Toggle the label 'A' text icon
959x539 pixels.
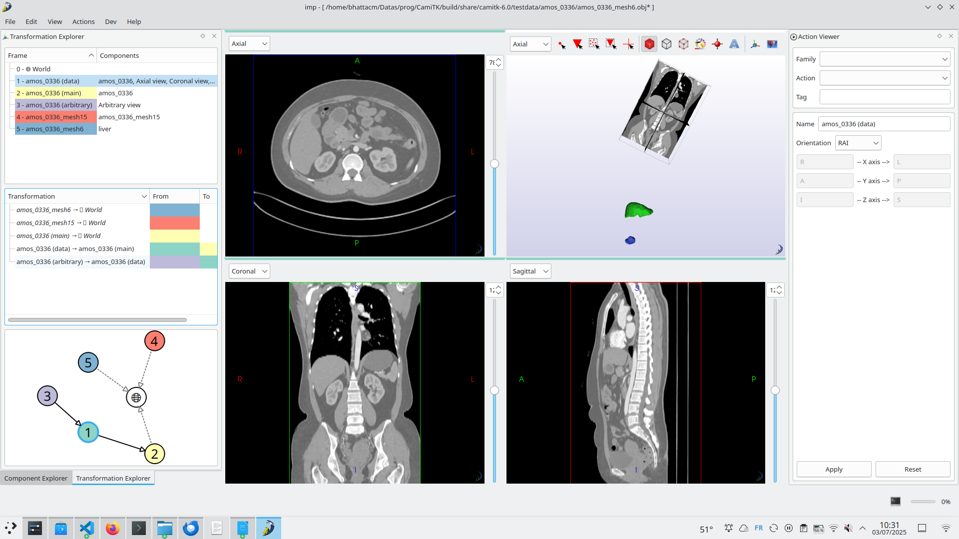(734, 44)
